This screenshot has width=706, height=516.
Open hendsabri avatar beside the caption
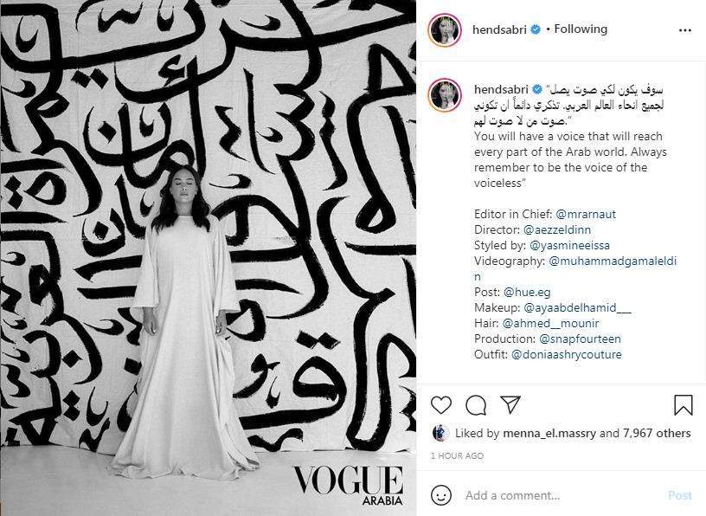click(445, 94)
